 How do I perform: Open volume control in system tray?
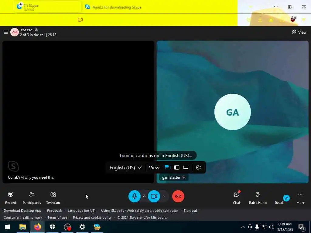pos(272,227)
